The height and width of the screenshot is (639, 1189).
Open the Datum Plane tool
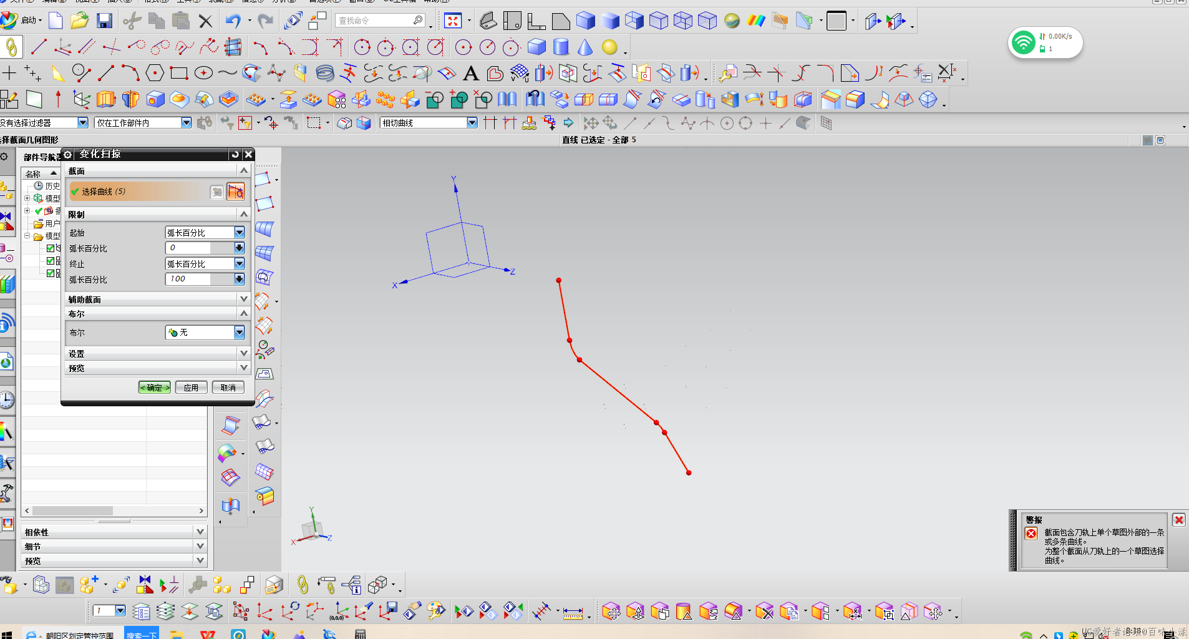(34, 99)
